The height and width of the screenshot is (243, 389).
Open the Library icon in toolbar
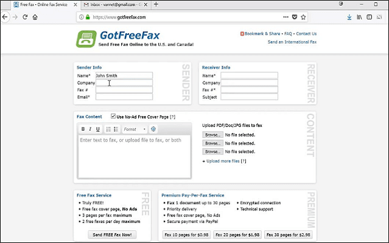click(359, 17)
